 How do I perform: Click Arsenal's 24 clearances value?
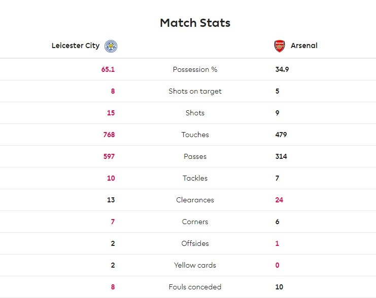[279, 200]
